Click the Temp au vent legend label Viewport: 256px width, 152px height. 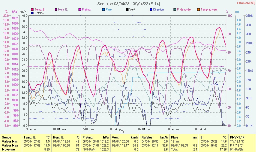tap(209, 9)
